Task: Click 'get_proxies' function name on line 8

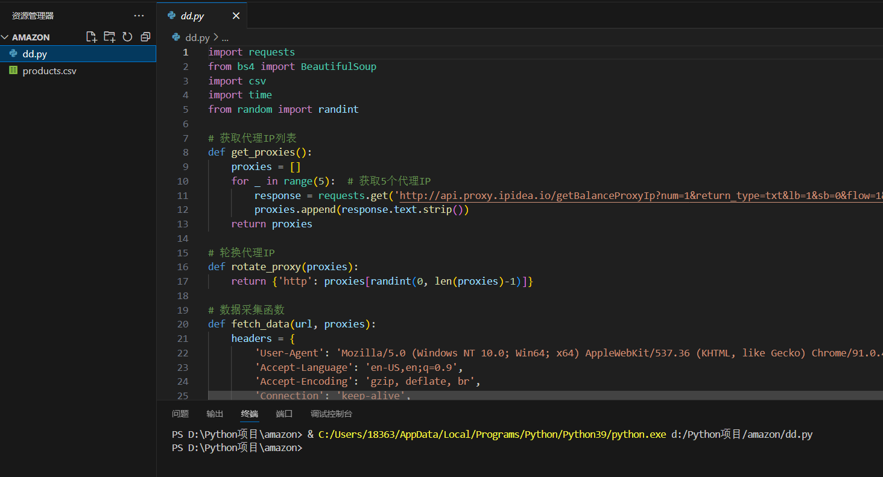Action: point(263,153)
